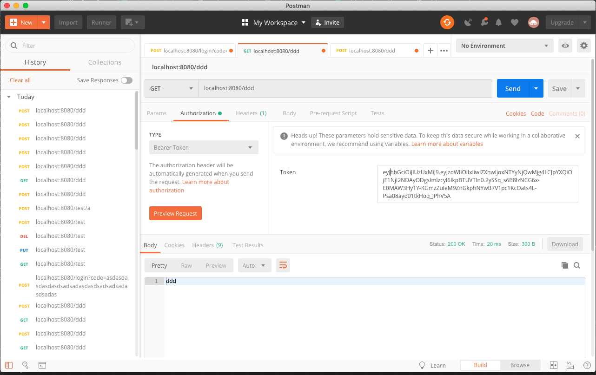Switch to Browse mode
The height and width of the screenshot is (375, 596).
pyautogui.click(x=520, y=365)
